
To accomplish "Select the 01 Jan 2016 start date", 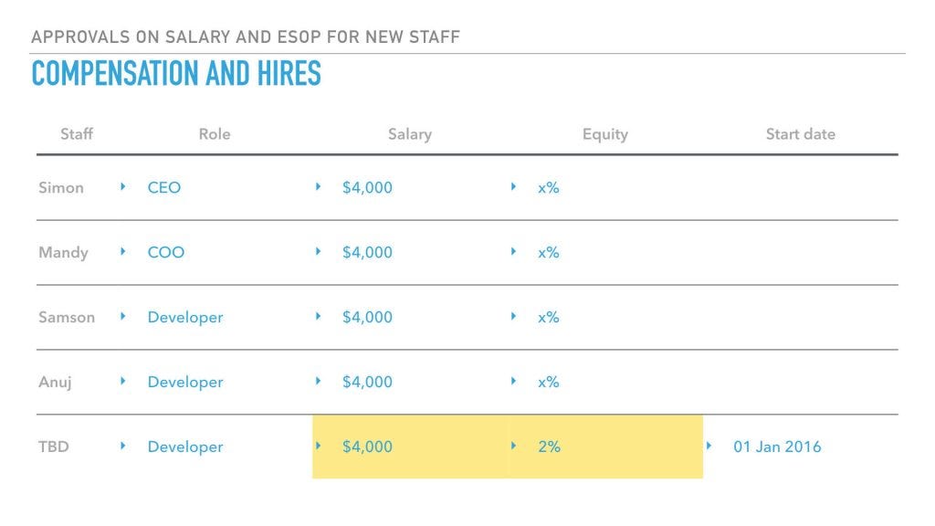I will pos(777,447).
